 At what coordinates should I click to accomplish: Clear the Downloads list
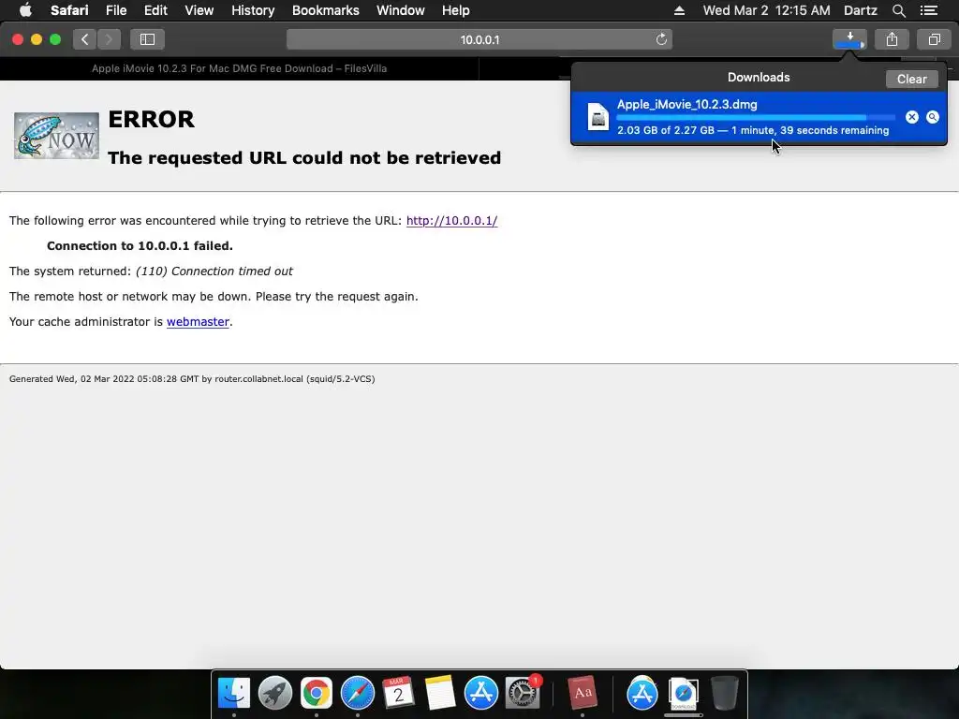coord(911,79)
